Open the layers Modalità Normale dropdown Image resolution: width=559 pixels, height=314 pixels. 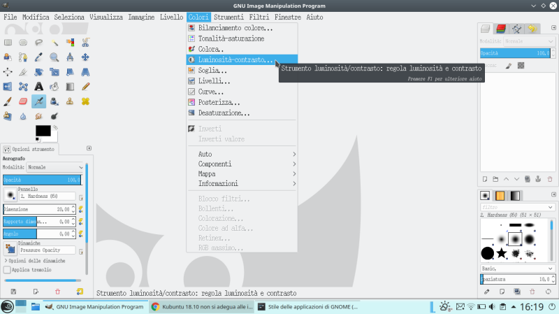(529, 41)
